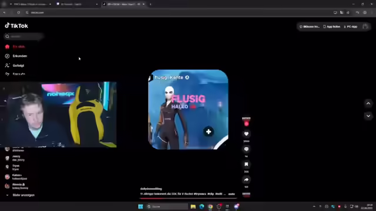Switch to the second browser tab

pos(77,4)
